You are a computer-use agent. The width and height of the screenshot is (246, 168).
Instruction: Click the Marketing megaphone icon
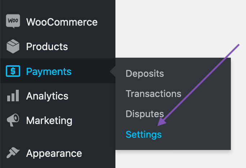click(13, 120)
